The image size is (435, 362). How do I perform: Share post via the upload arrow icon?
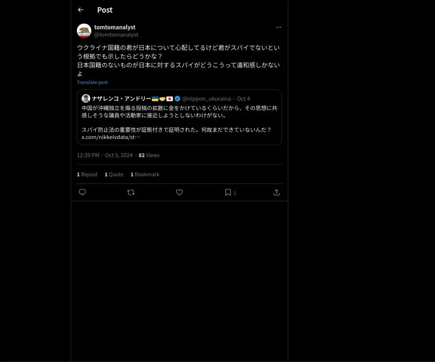point(277,192)
